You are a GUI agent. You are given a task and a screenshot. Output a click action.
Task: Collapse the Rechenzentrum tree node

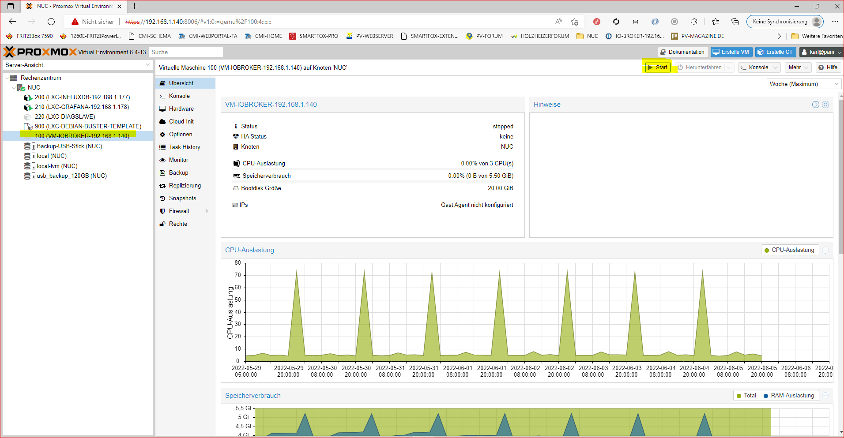click(x=7, y=78)
